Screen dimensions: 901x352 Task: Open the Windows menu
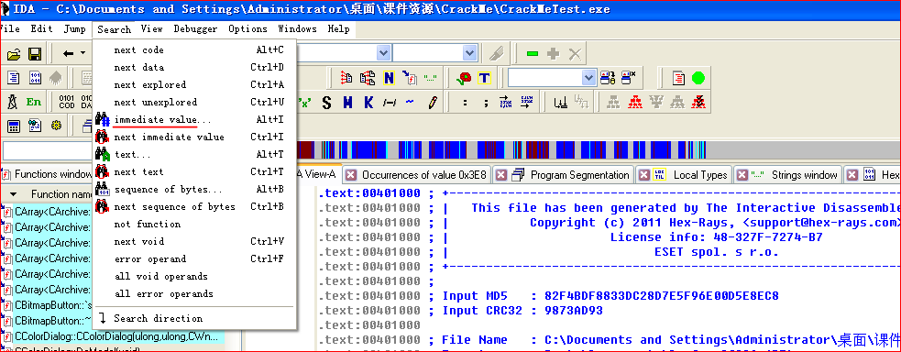click(x=297, y=28)
